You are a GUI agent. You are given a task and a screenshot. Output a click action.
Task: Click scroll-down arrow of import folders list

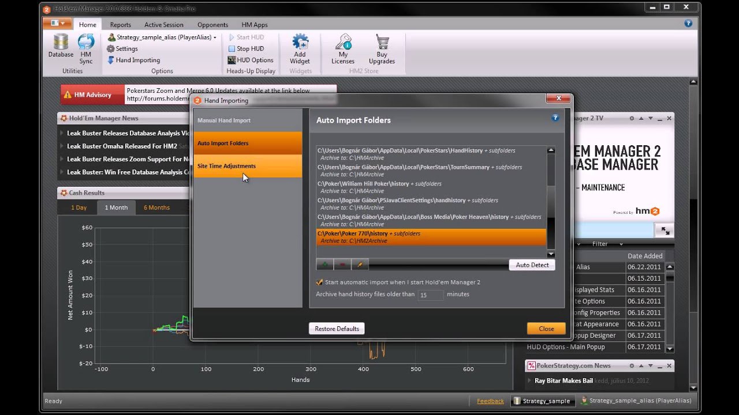tap(551, 254)
